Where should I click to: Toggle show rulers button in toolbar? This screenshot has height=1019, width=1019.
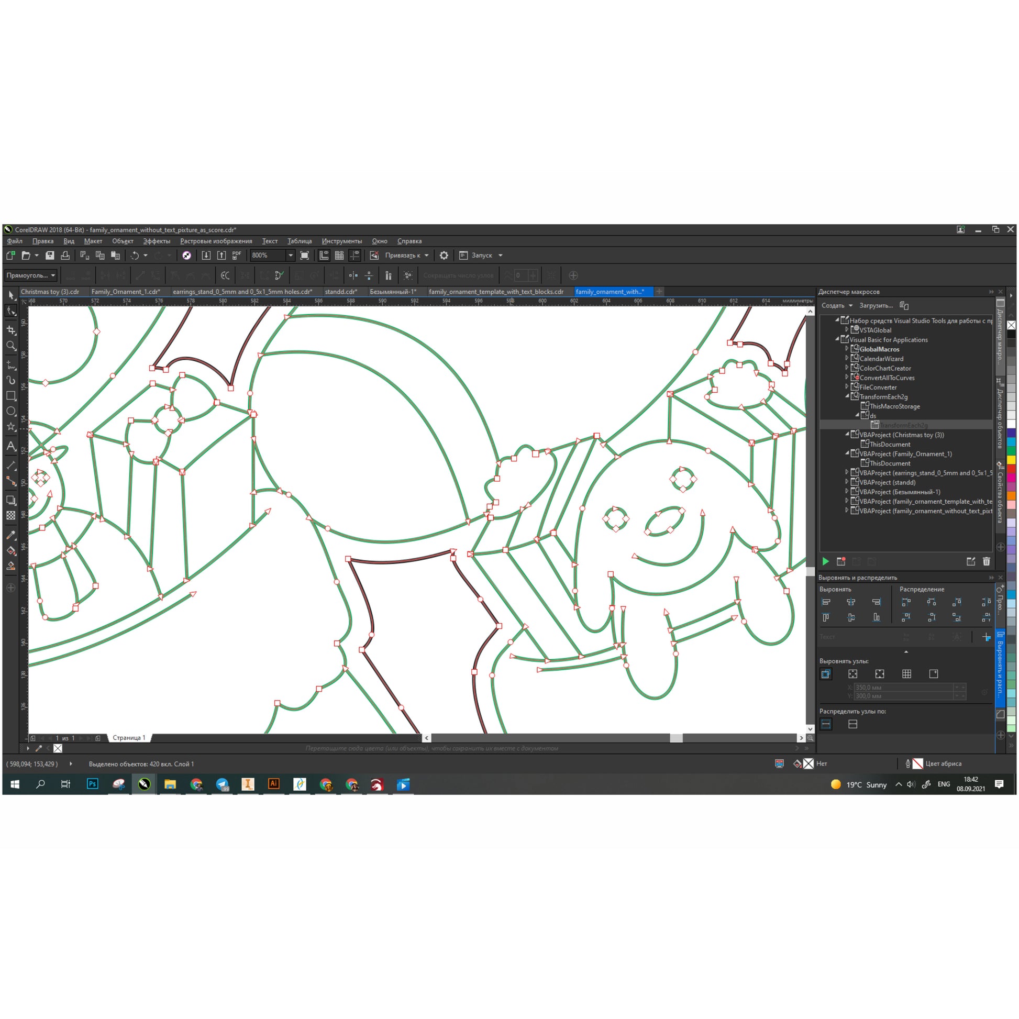324,256
